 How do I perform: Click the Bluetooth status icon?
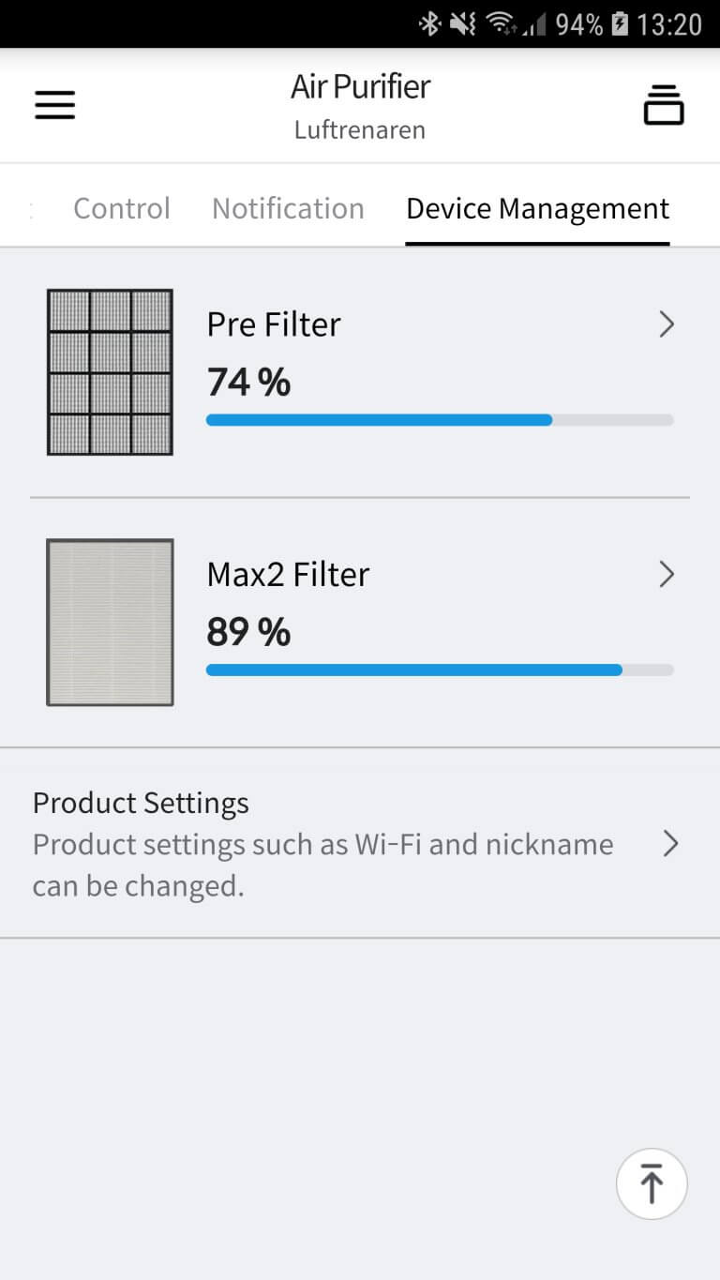coord(429,24)
